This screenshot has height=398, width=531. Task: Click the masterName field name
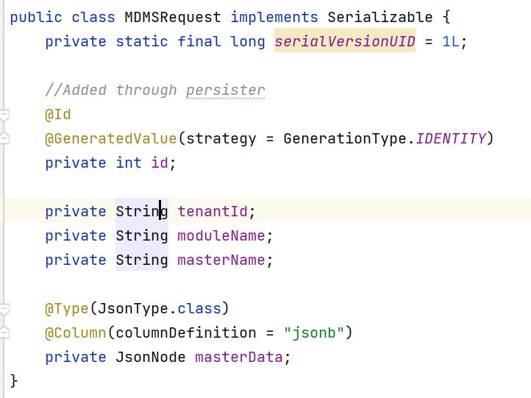tap(221, 260)
